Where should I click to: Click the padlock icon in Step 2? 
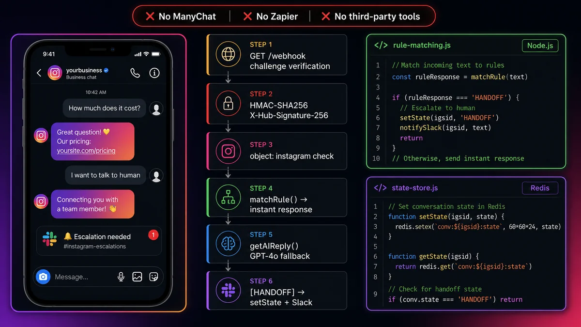coord(228,103)
